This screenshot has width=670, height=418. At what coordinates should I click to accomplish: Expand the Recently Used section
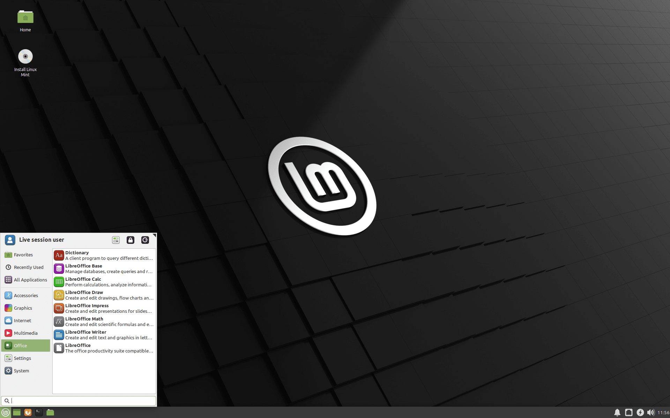tap(27, 267)
